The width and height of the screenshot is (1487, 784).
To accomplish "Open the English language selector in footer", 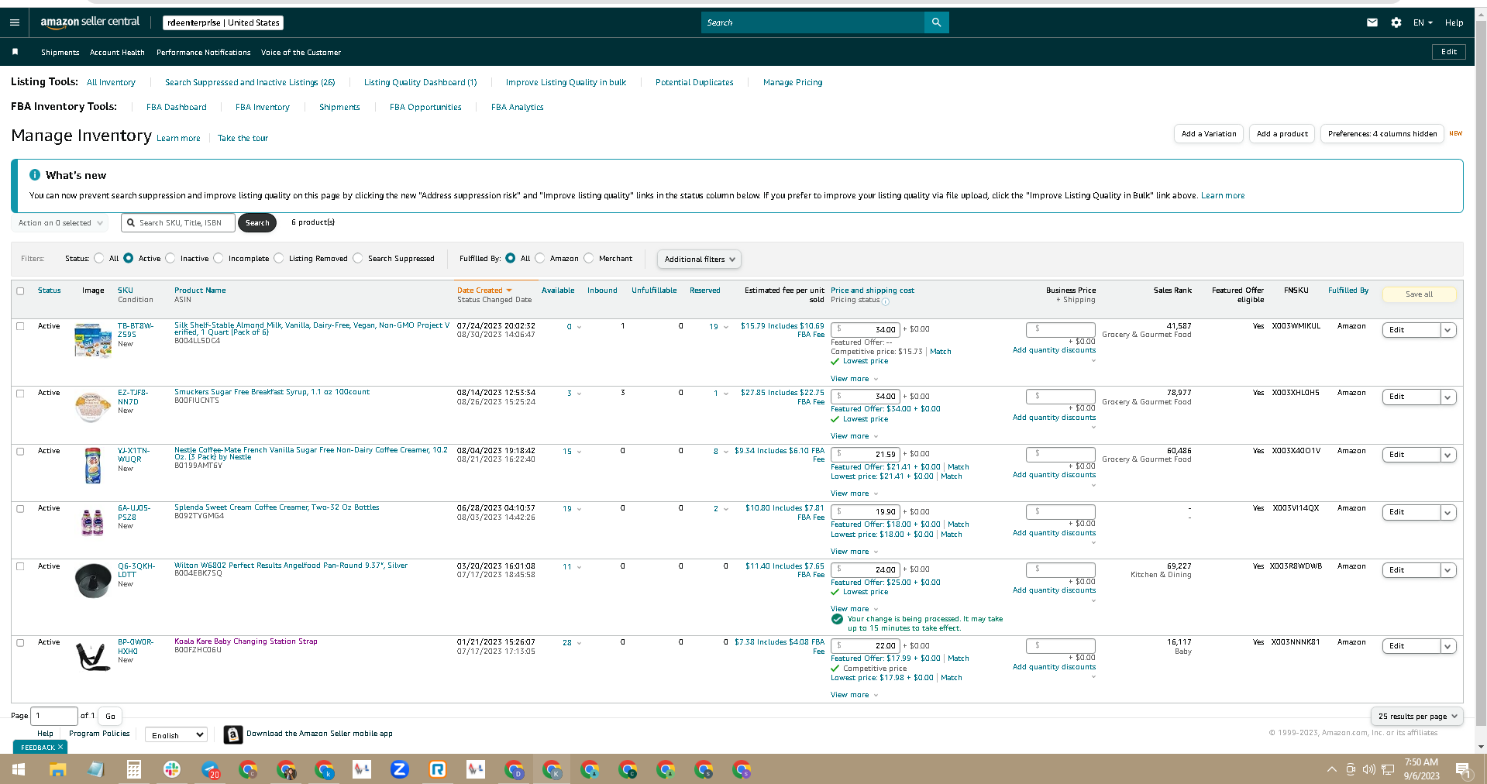I will (x=177, y=735).
